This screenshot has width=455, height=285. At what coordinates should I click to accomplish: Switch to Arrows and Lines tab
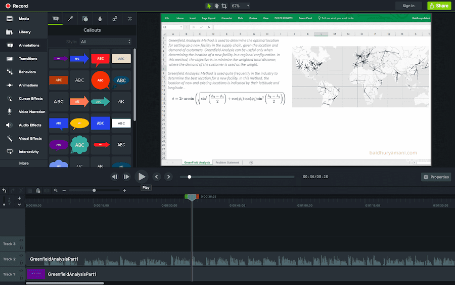click(x=70, y=19)
